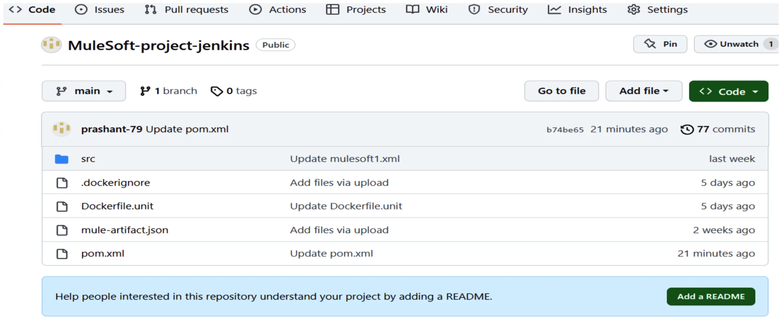View the Security tab
The width and height of the screenshot is (783, 323).
tap(498, 9)
